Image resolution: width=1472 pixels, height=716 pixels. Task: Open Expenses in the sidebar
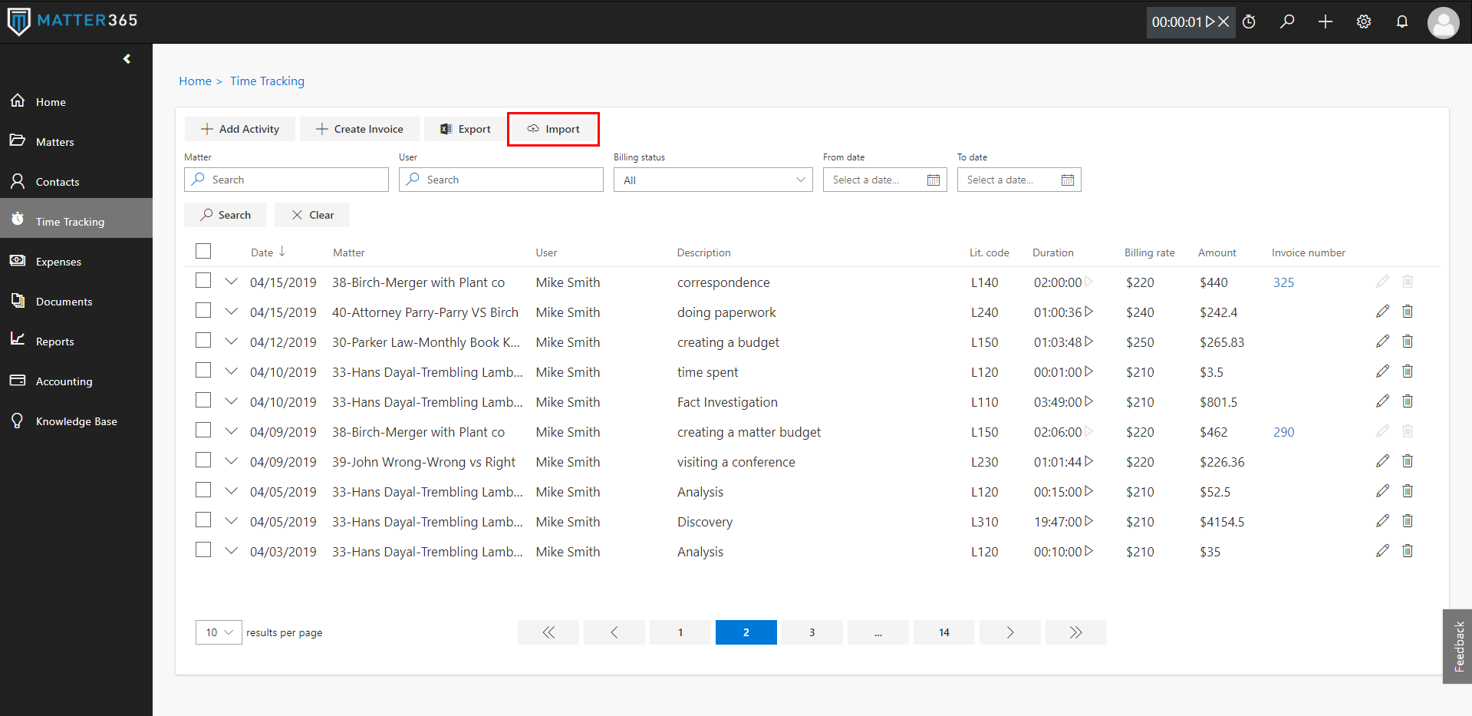[x=58, y=262]
